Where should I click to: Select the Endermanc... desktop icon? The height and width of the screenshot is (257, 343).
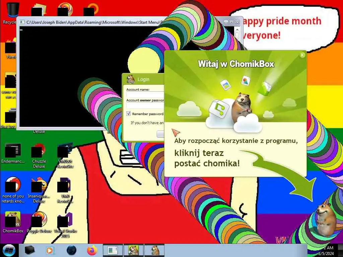point(13,153)
